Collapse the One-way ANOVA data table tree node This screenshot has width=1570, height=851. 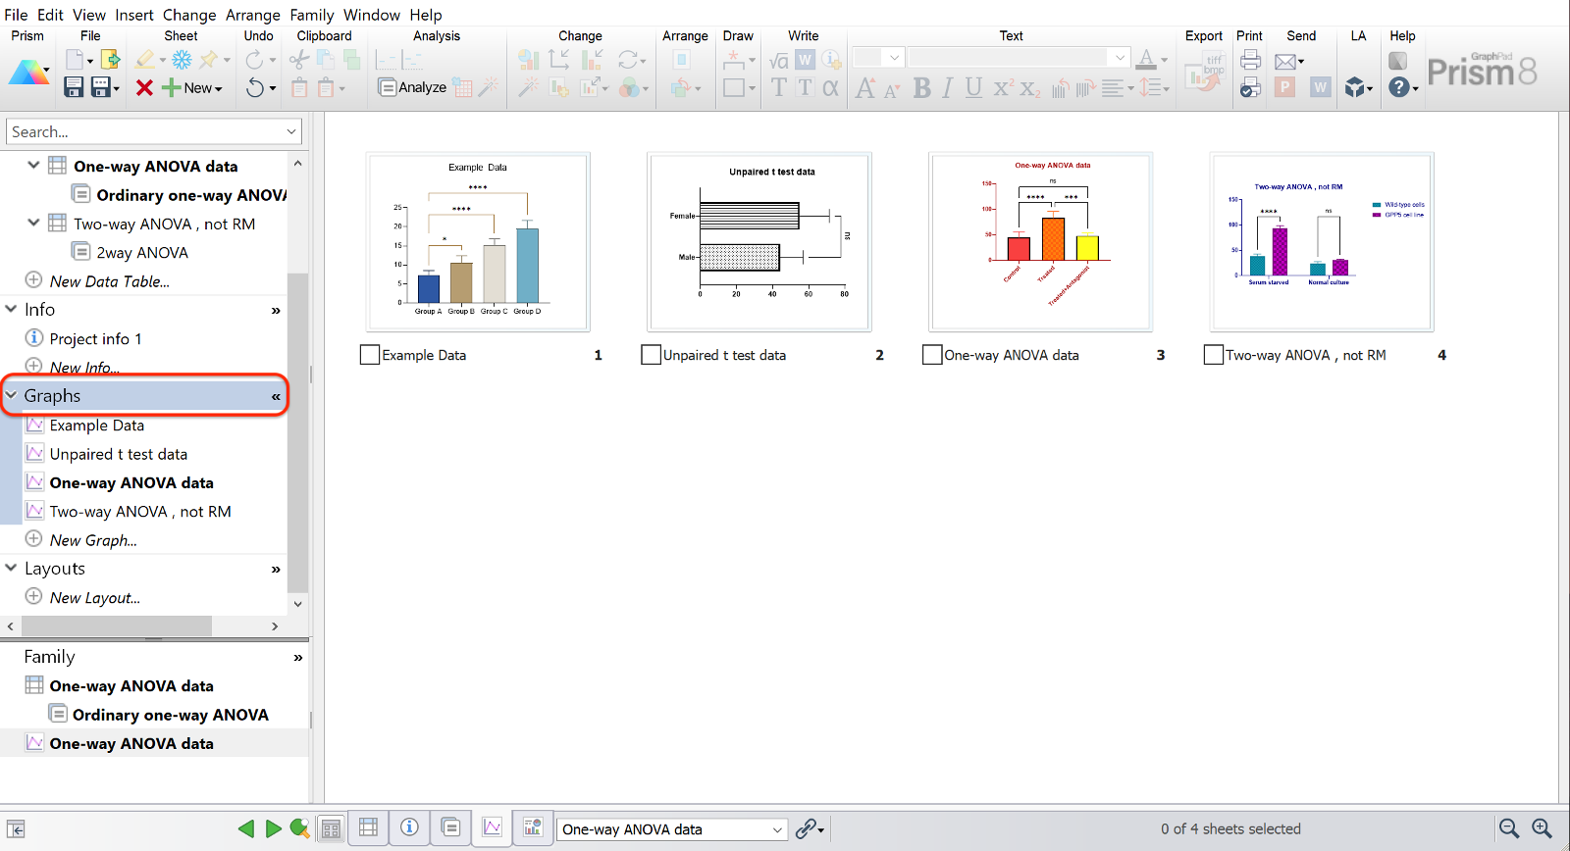(x=33, y=166)
